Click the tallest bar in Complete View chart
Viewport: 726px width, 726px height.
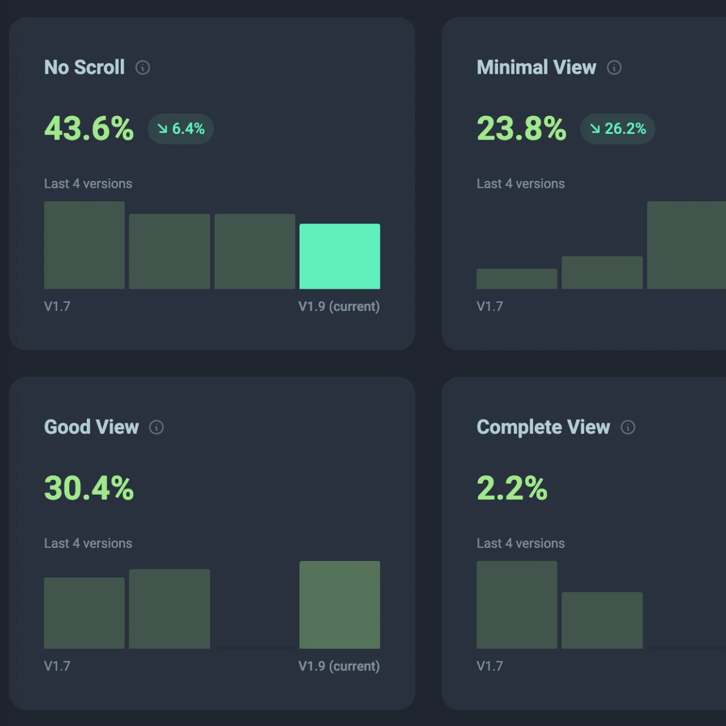click(517, 605)
